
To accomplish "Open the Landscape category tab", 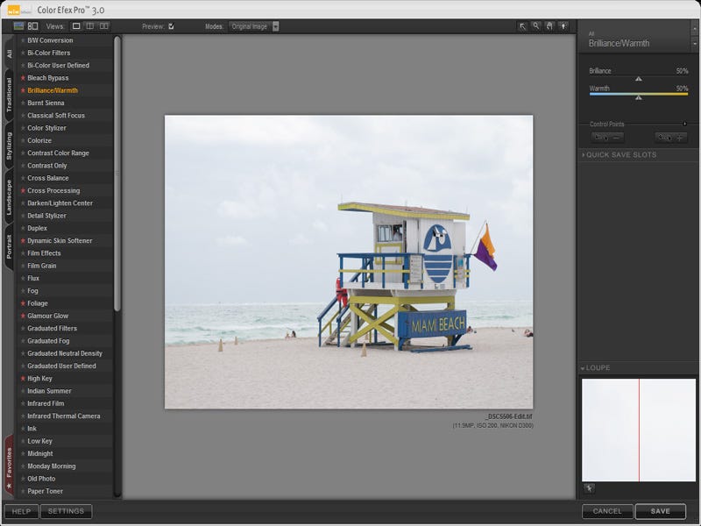I will (x=9, y=197).
